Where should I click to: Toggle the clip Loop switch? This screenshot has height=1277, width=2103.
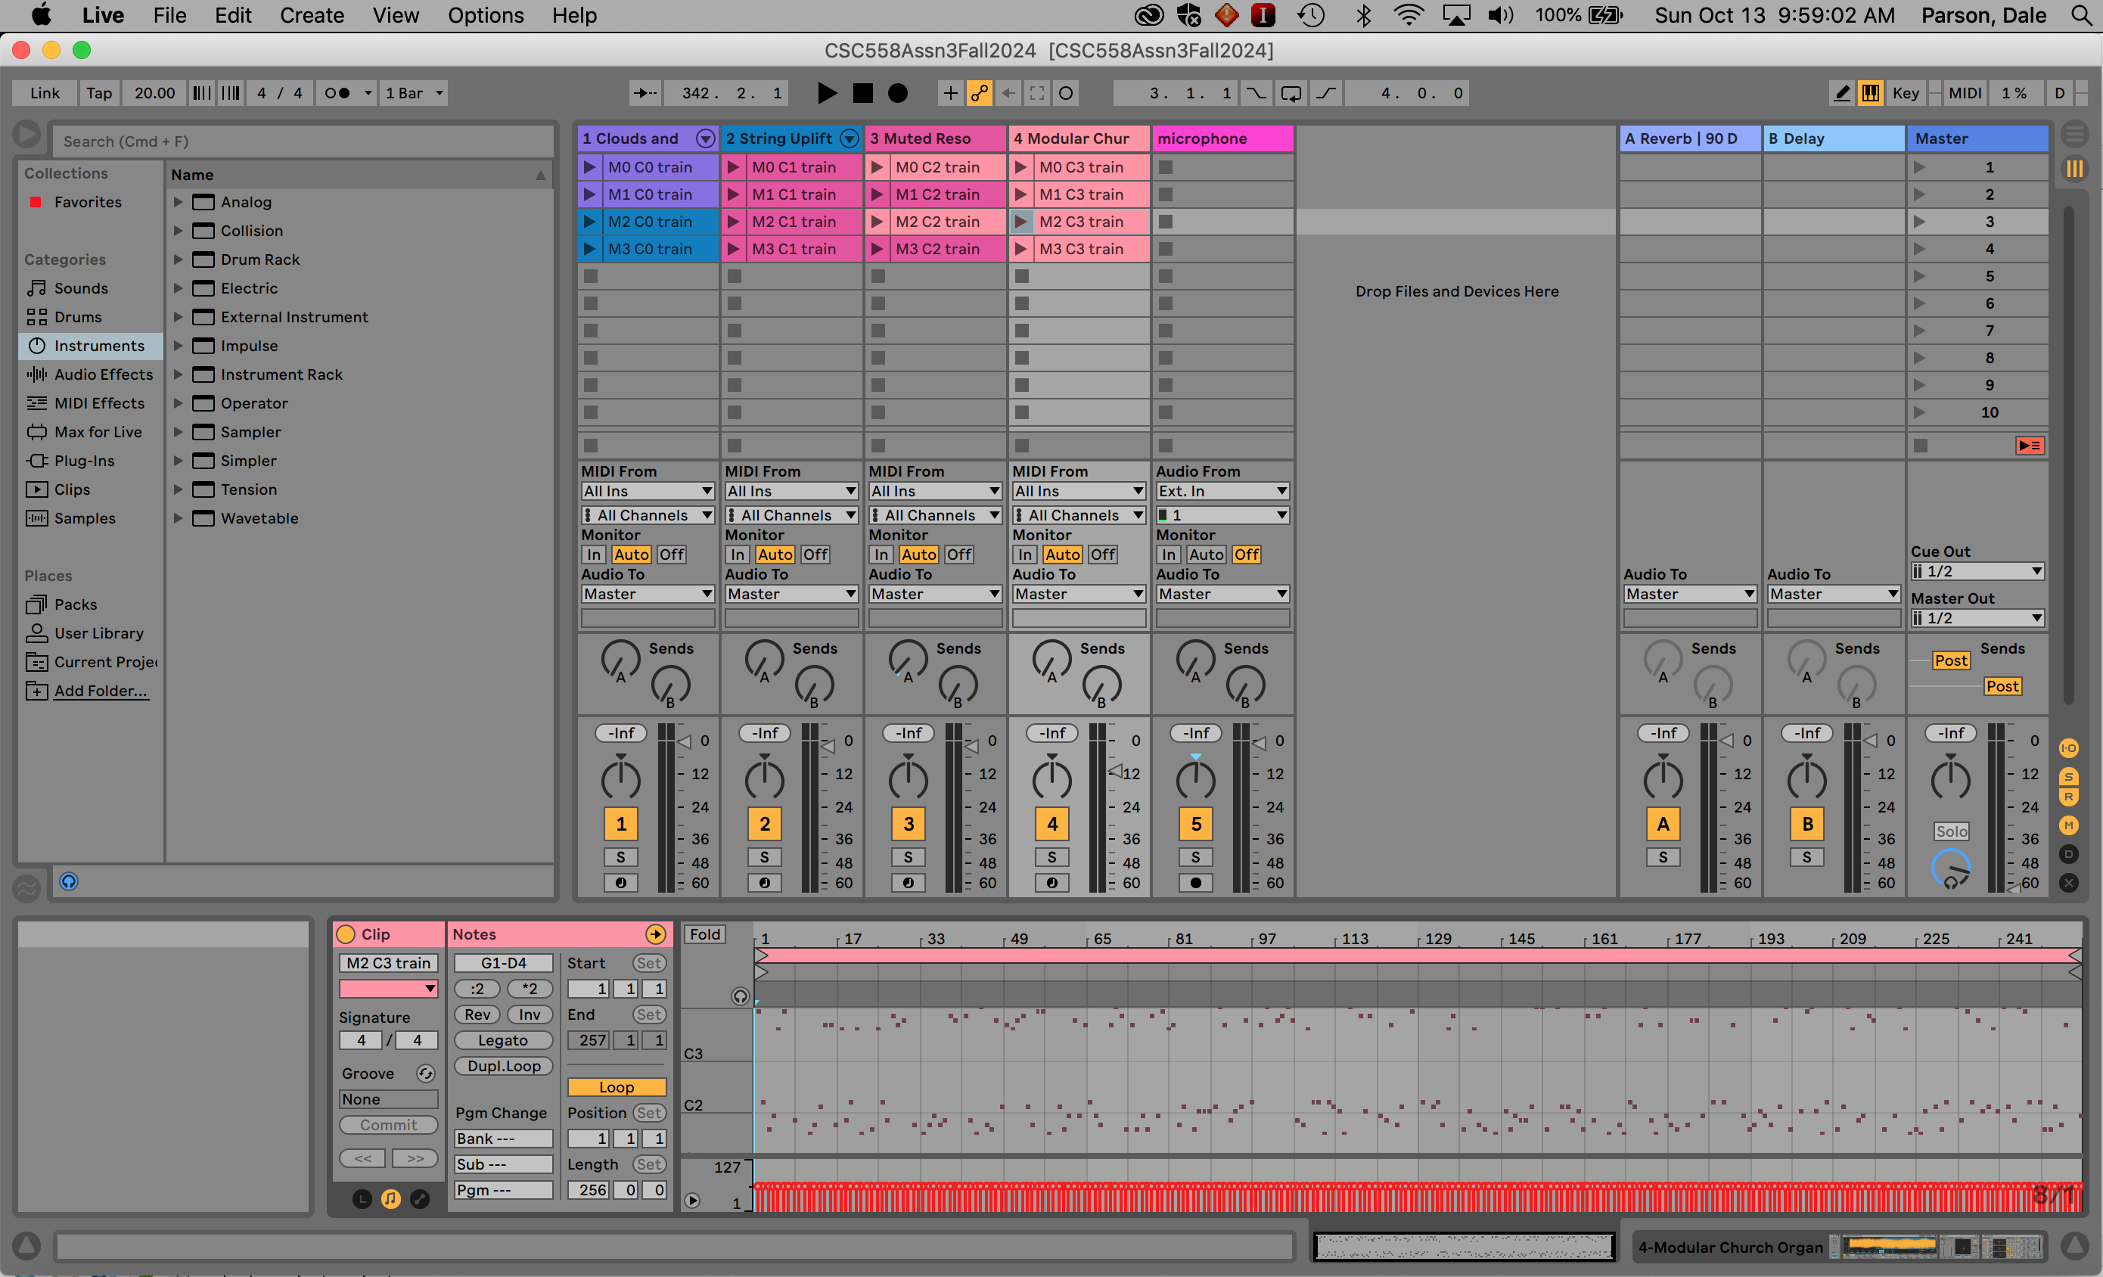coord(617,1088)
